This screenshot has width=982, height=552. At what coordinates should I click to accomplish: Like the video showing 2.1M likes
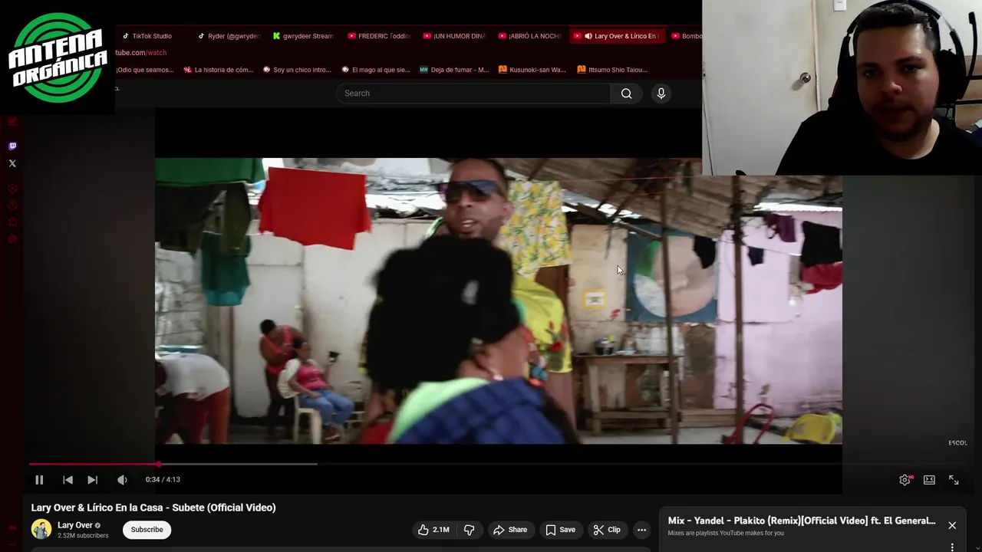(x=433, y=530)
